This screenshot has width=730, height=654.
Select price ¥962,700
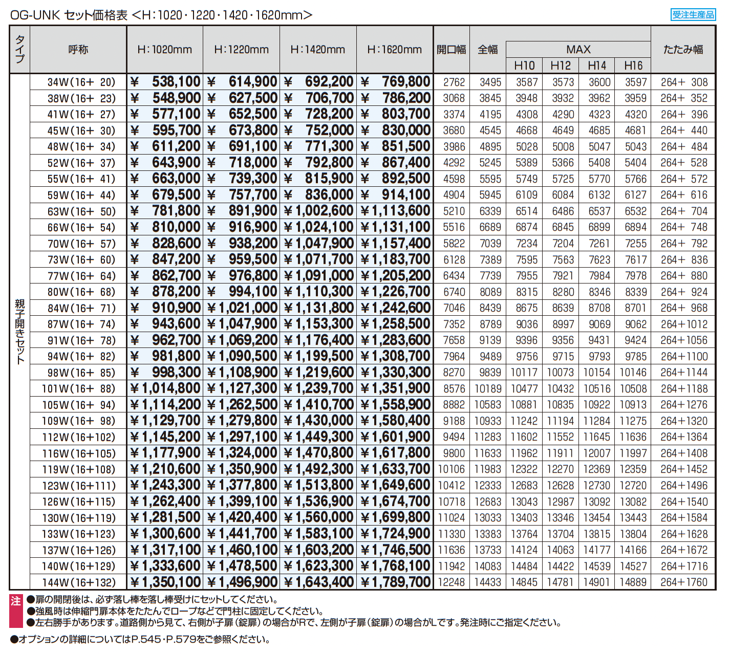click(165, 340)
